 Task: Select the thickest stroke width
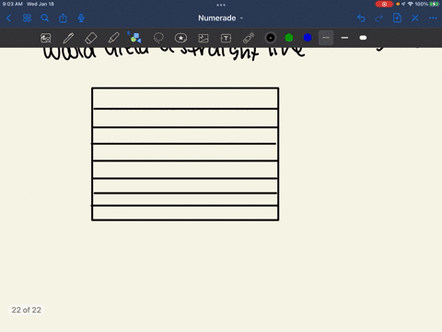coord(363,38)
